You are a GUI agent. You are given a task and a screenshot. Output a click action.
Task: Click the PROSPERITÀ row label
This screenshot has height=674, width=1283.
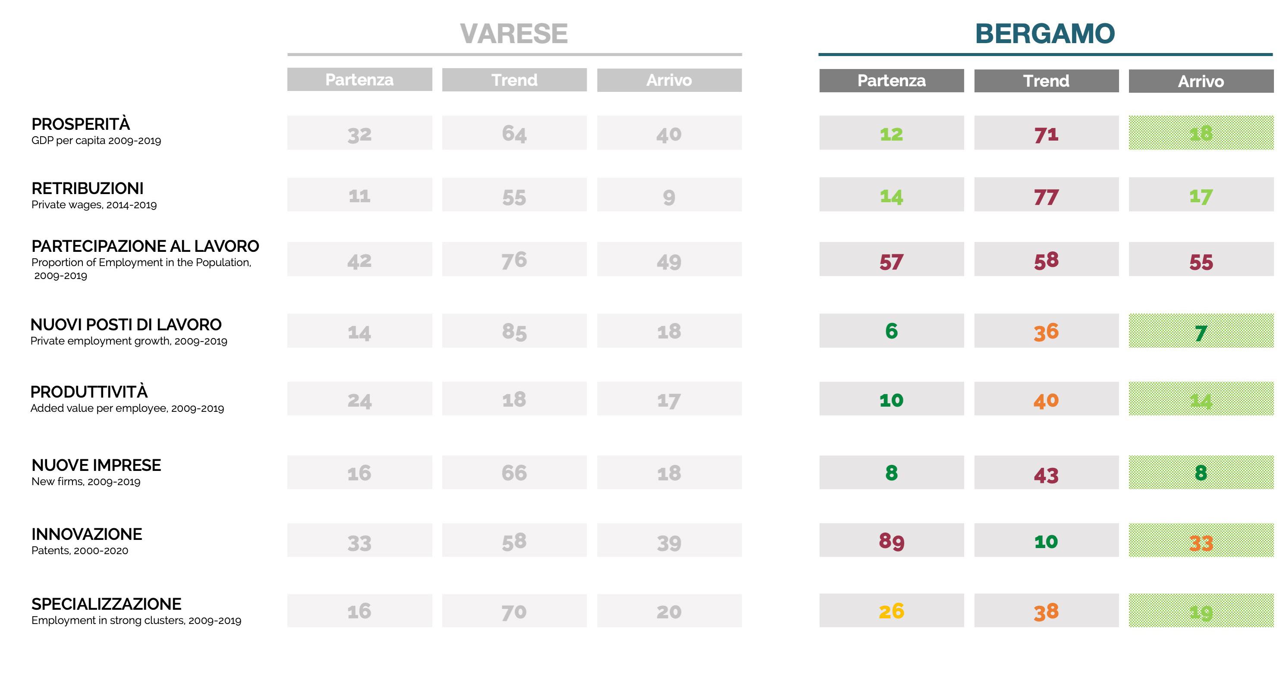click(x=81, y=124)
